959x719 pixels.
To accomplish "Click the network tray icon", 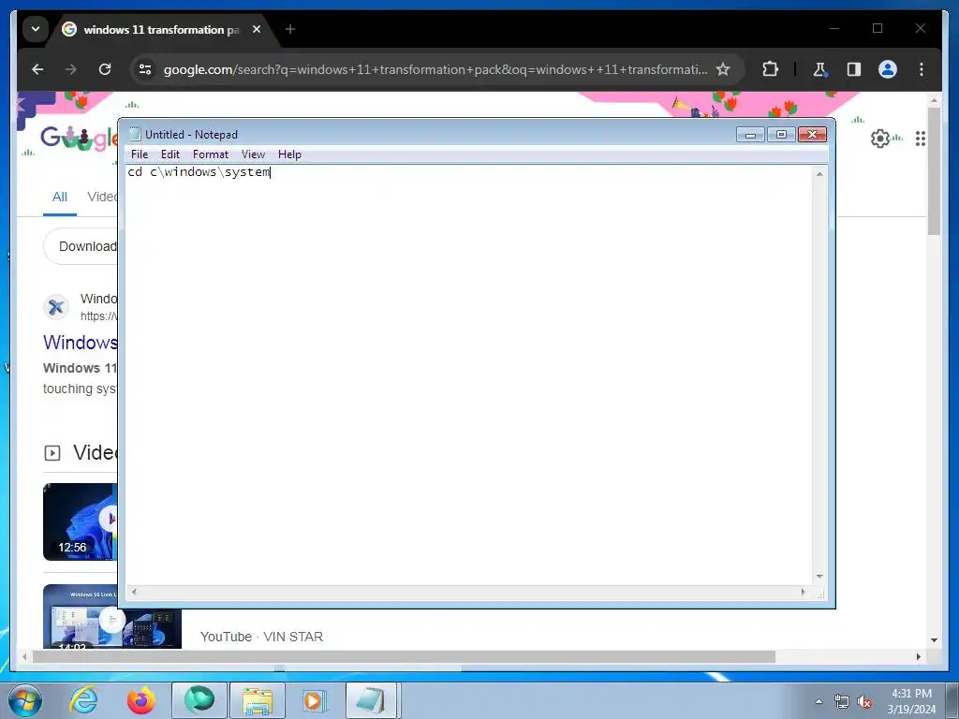I will point(842,702).
